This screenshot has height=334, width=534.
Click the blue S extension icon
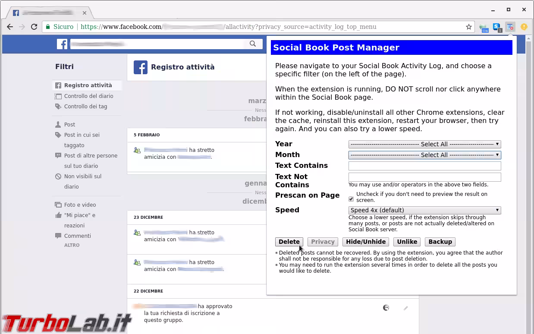[497, 28]
